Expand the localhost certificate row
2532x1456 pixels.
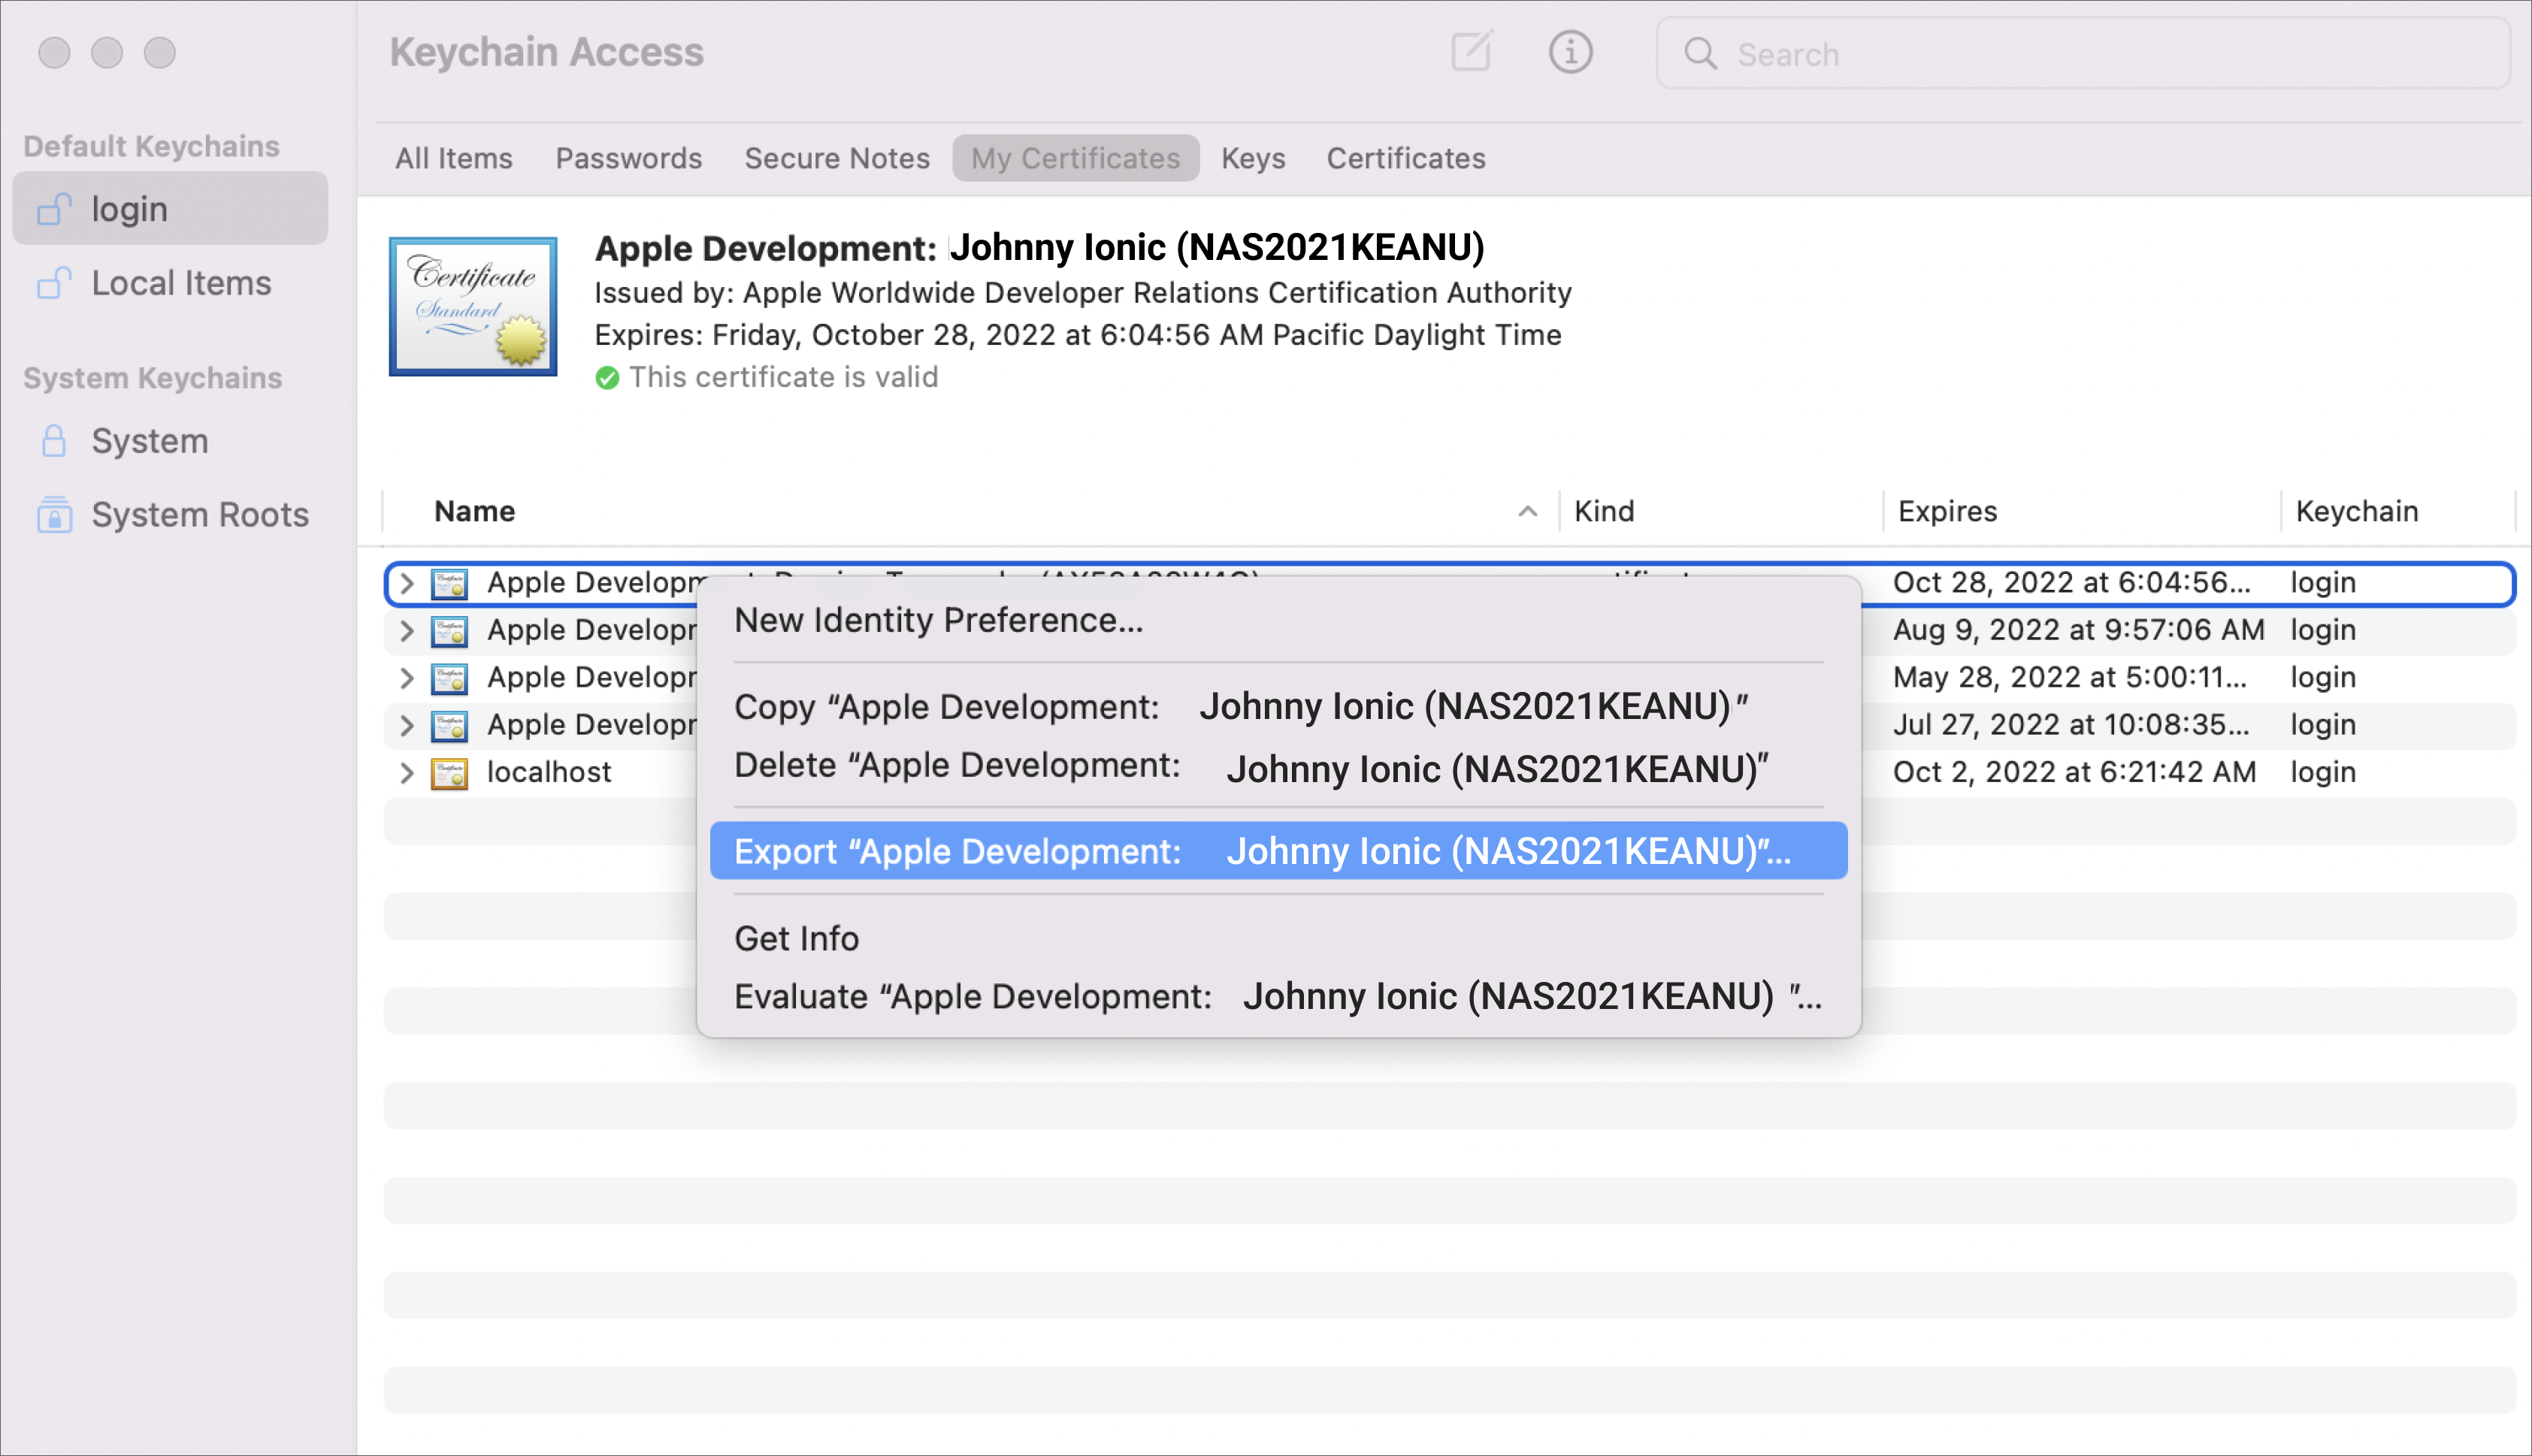(x=407, y=772)
